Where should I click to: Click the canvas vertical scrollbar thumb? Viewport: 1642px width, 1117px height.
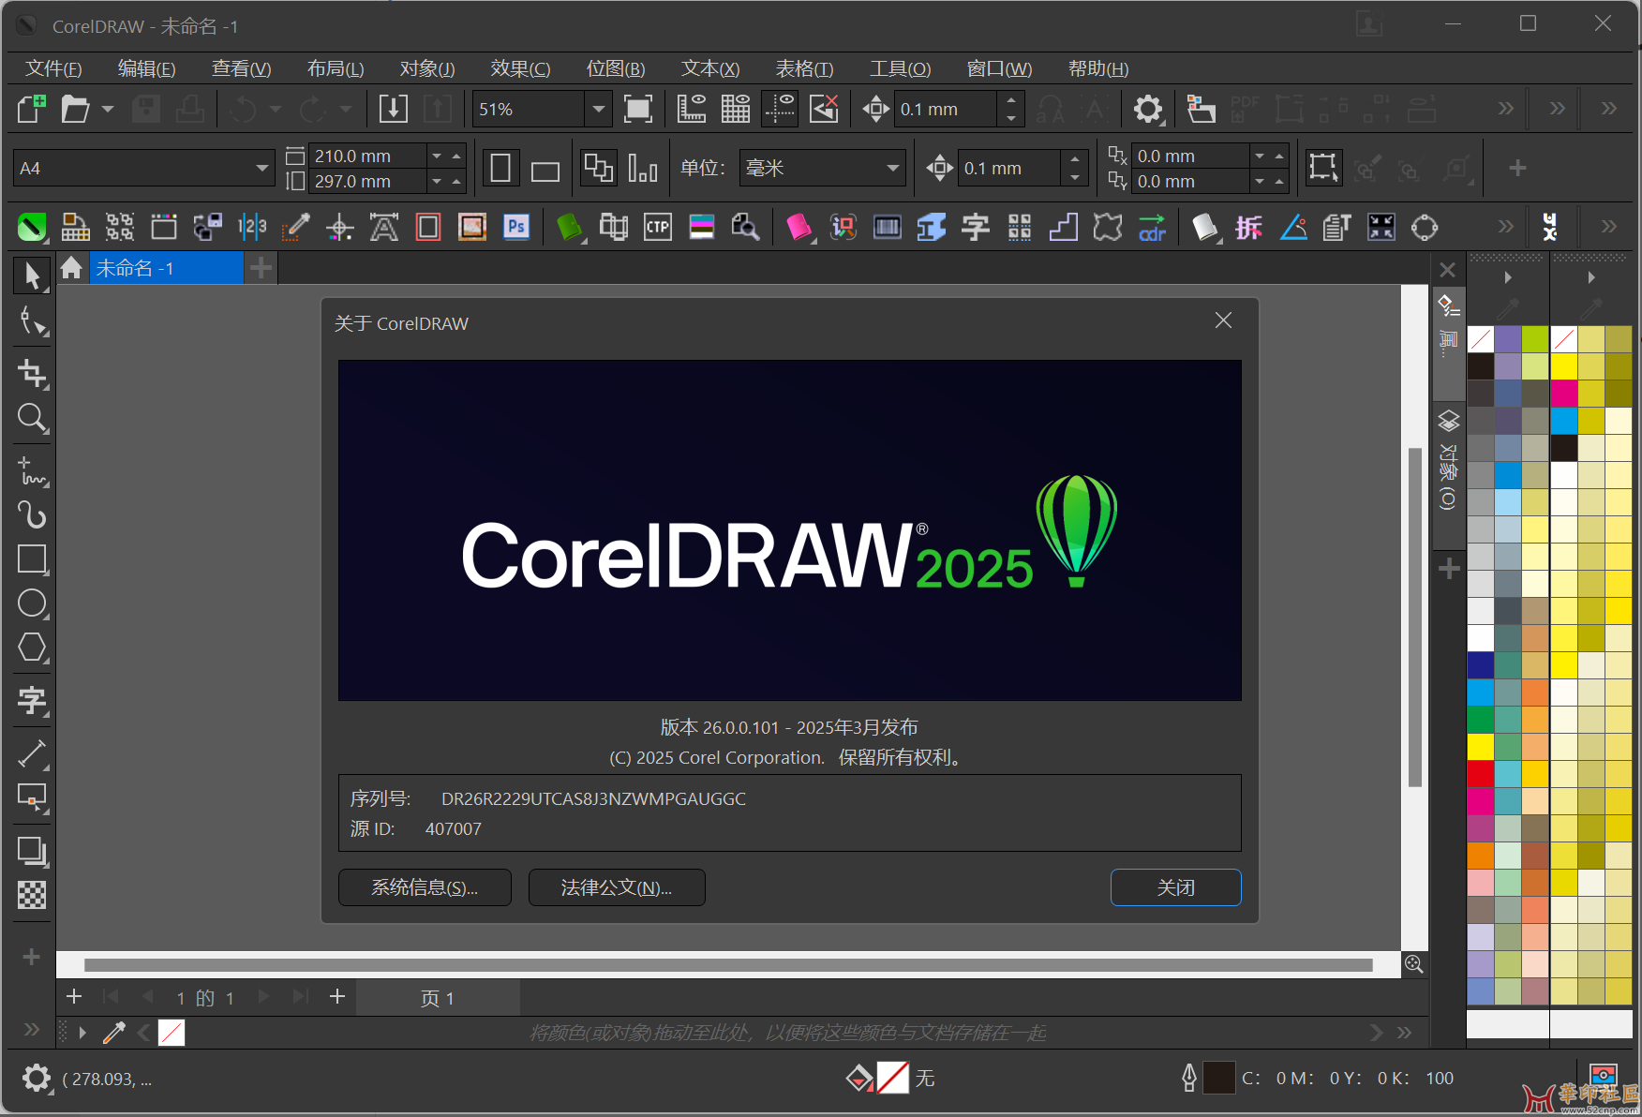[1415, 618]
